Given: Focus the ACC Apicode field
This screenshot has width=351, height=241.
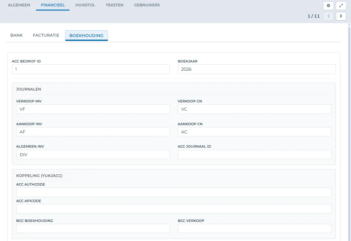Looking at the screenshot, I should pyautogui.click(x=174, y=209).
